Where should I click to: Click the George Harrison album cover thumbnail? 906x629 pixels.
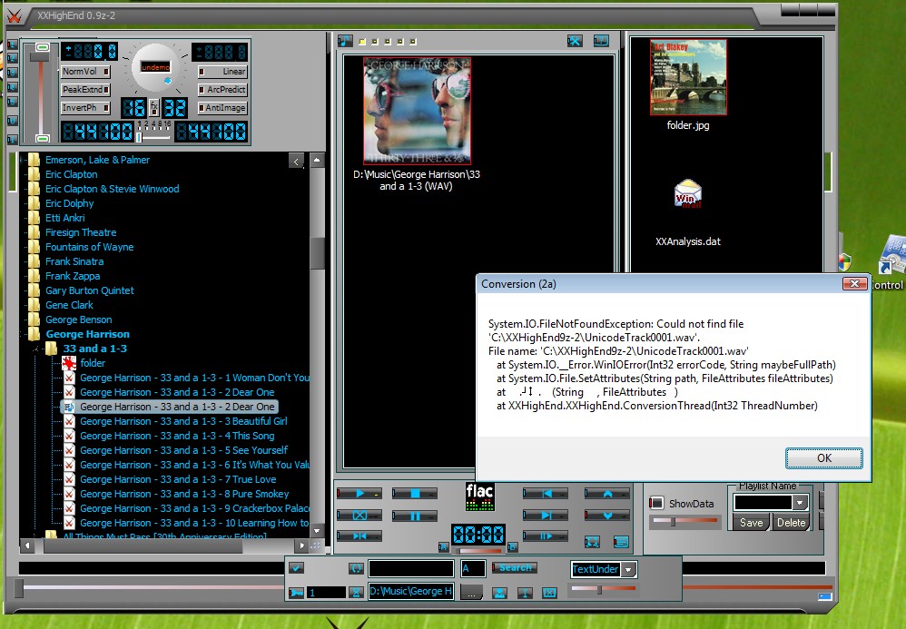417,111
